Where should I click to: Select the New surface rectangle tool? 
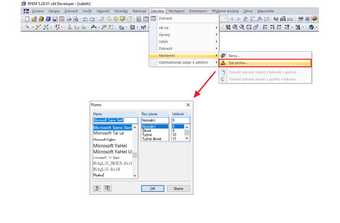point(121,27)
